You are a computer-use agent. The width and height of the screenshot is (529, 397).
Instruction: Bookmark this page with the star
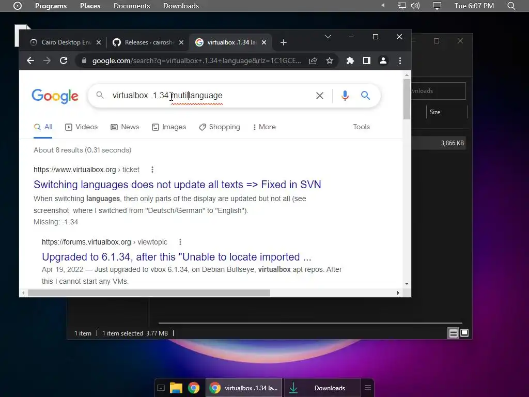(x=330, y=61)
